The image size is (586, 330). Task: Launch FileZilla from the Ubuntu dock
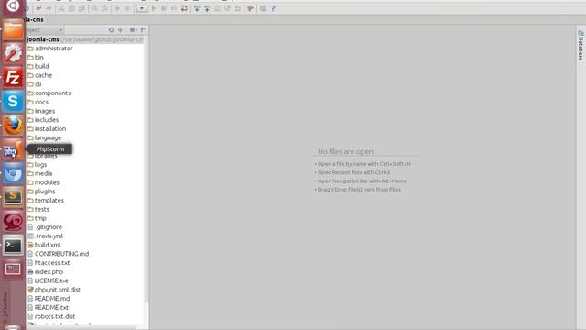tap(13, 78)
